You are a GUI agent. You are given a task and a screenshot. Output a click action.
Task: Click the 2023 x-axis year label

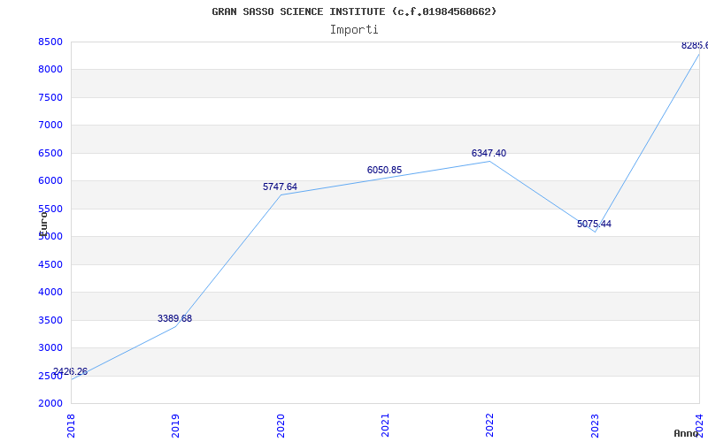click(x=595, y=425)
